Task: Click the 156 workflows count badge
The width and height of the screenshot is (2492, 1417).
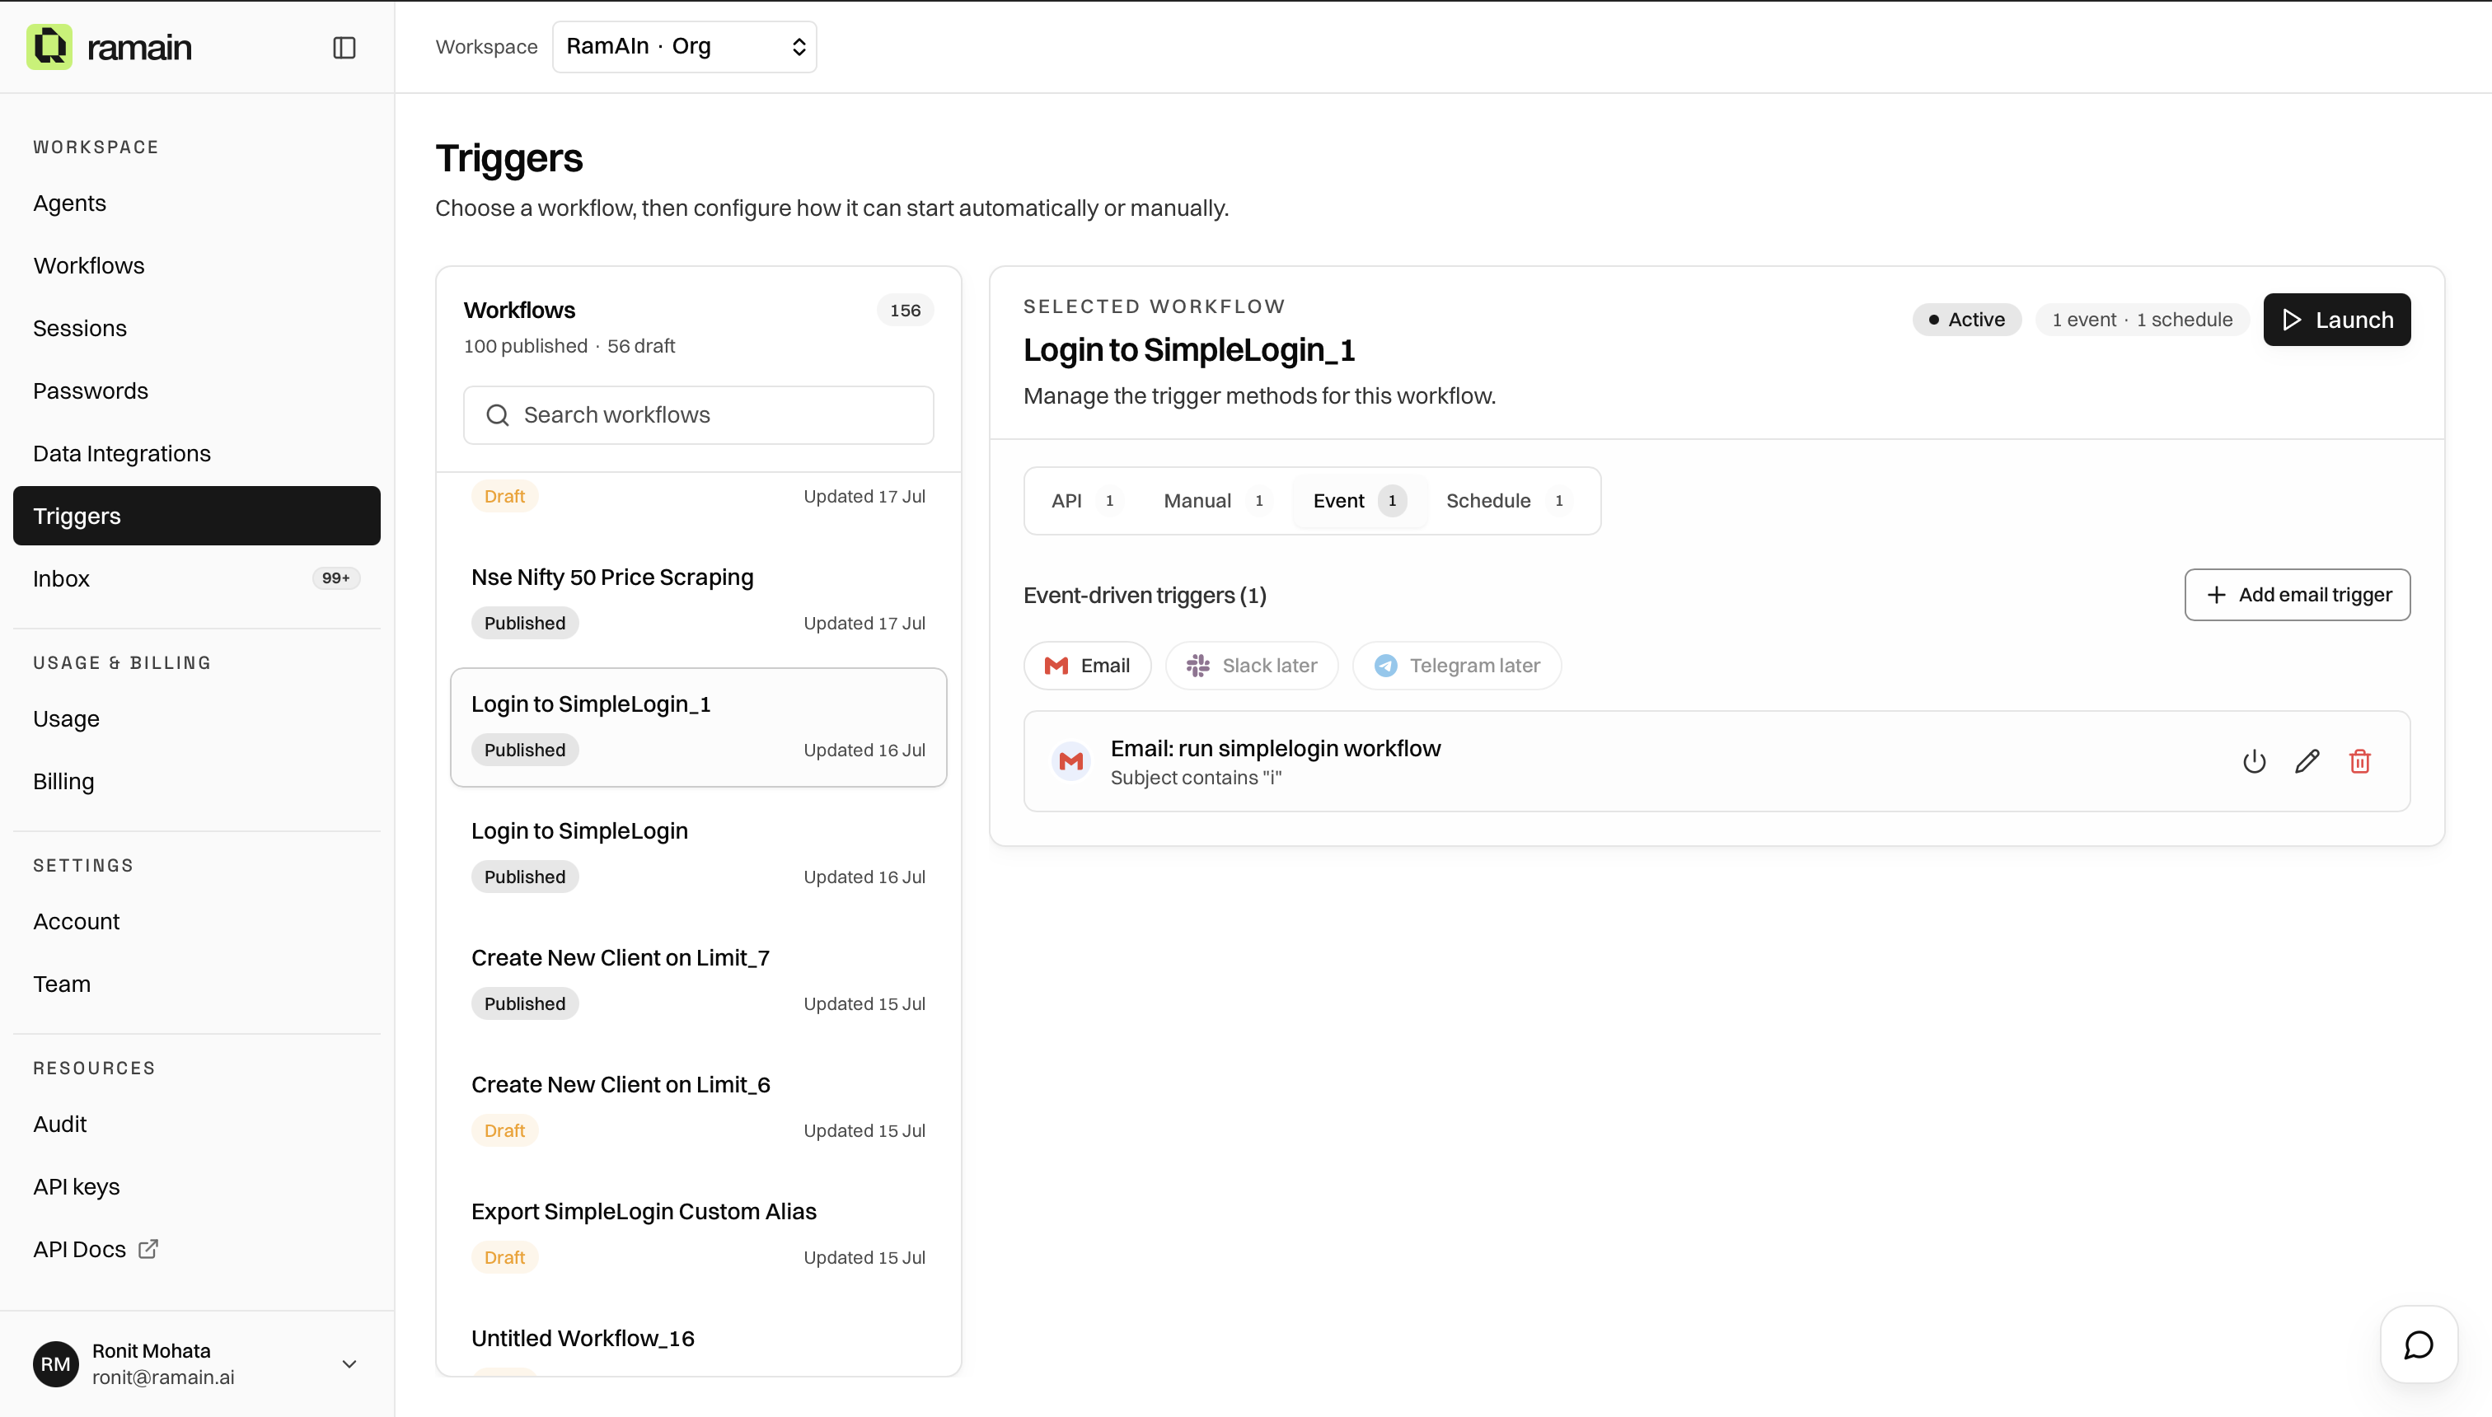Action: click(x=904, y=310)
